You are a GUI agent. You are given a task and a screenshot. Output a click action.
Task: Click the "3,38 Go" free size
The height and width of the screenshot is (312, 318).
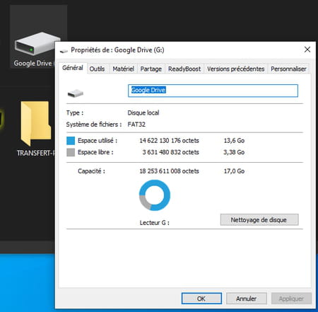click(234, 152)
